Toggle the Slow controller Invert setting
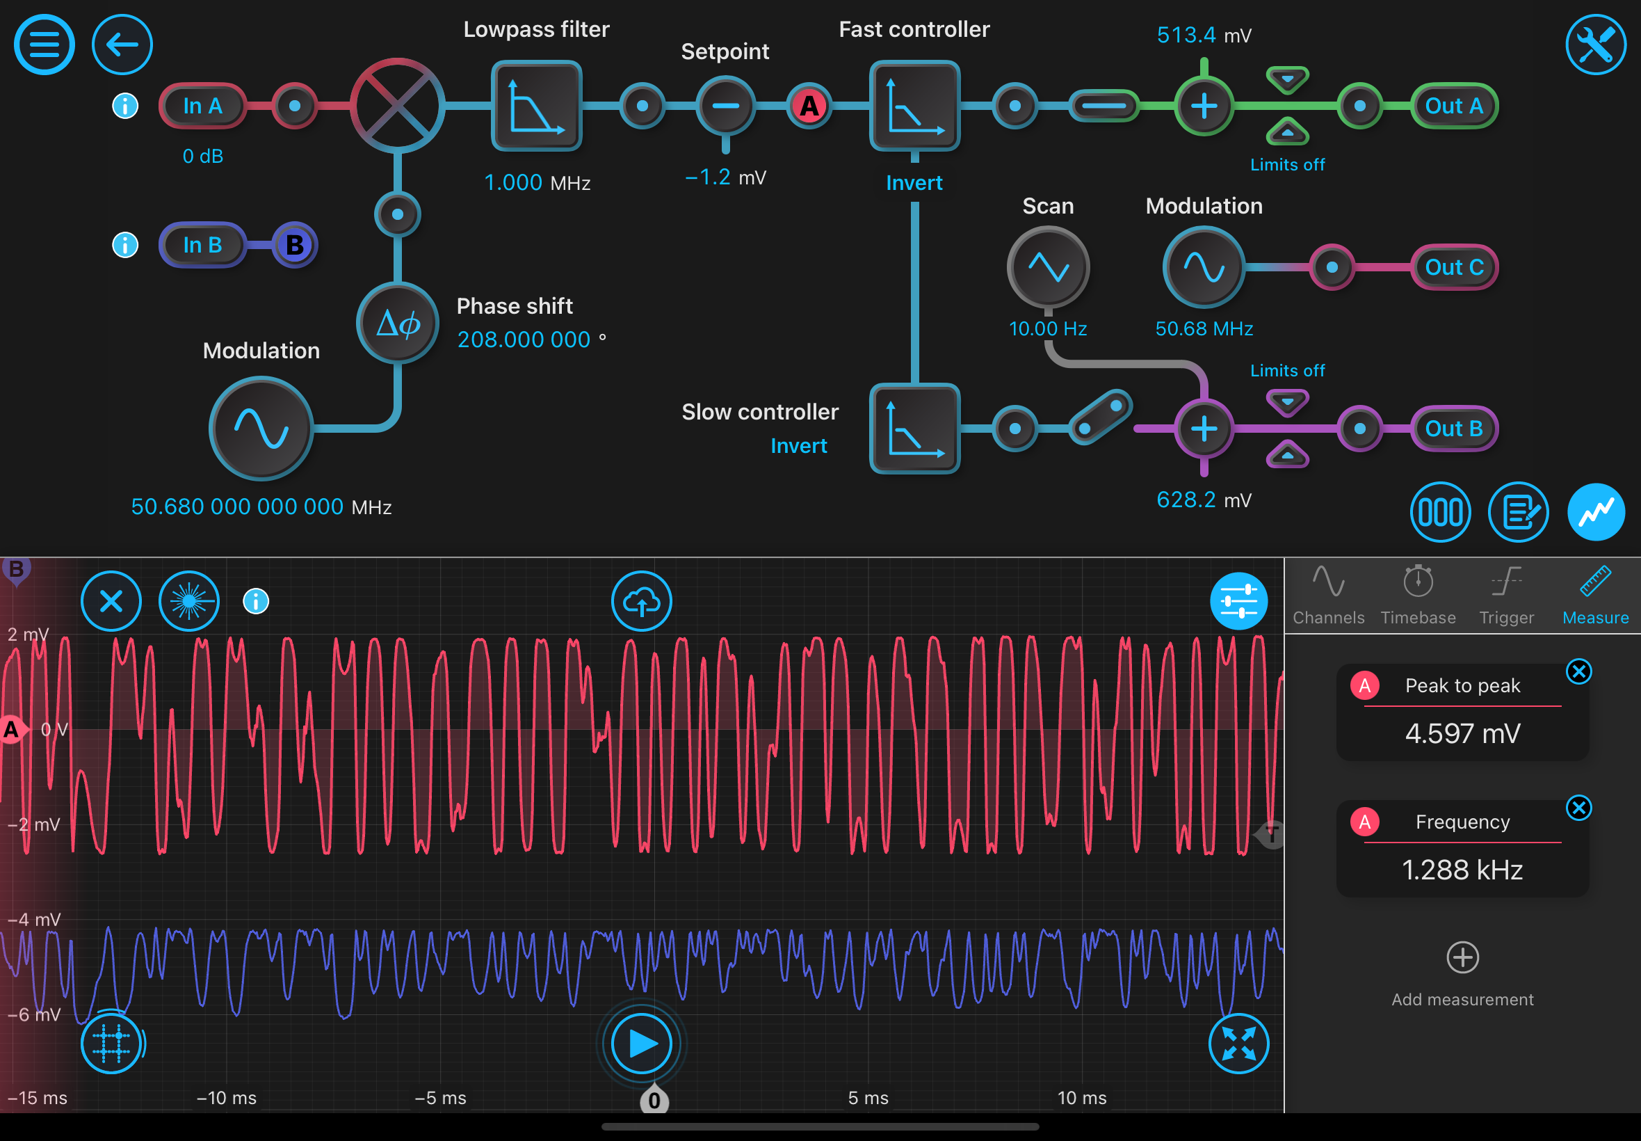The image size is (1641, 1141). (799, 446)
